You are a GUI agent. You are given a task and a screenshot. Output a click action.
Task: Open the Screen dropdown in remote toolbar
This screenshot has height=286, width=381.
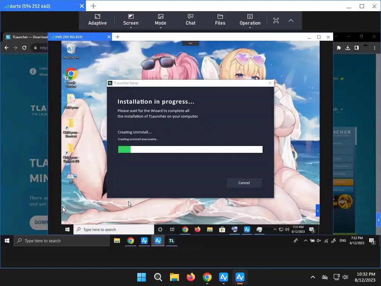(x=131, y=21)
